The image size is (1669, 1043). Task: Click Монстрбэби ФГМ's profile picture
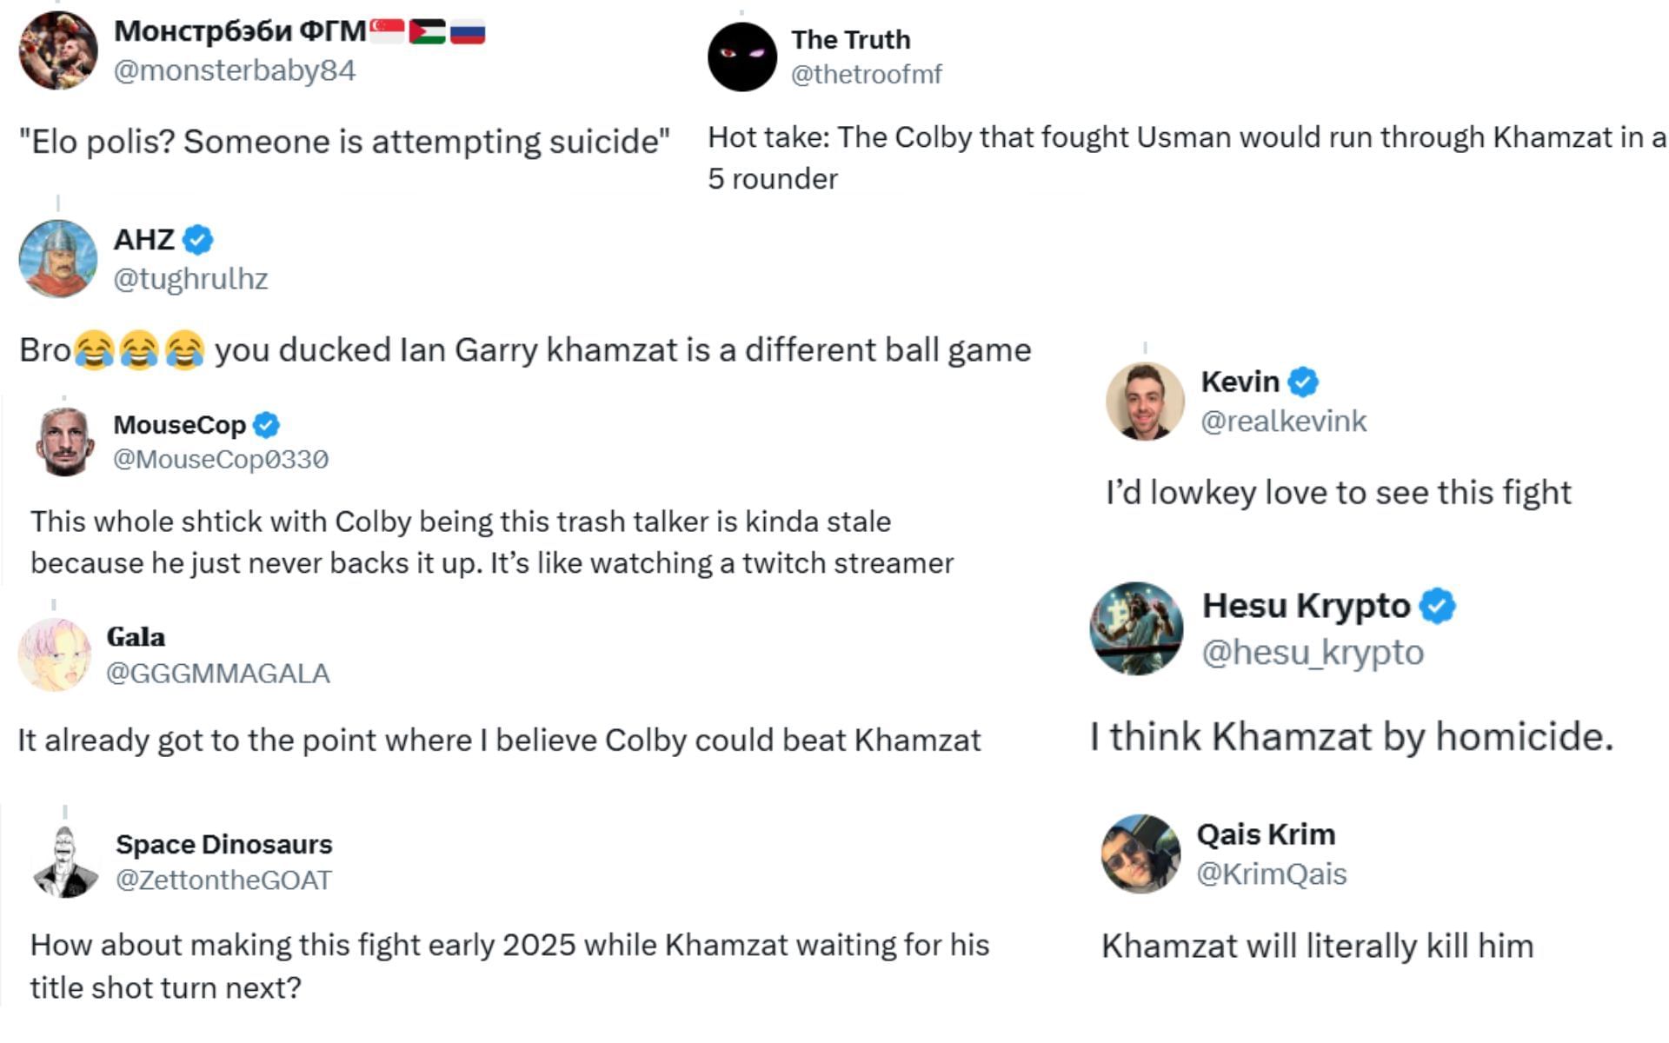pos(59,50)
